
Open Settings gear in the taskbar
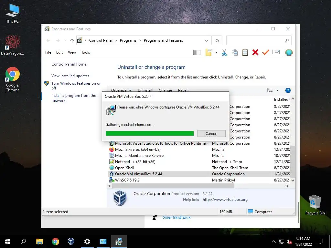click(x=87, y=242)
